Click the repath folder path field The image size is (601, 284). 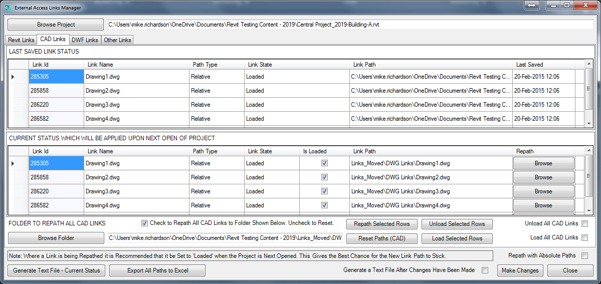pyautogui.click(x=226, y=238)
